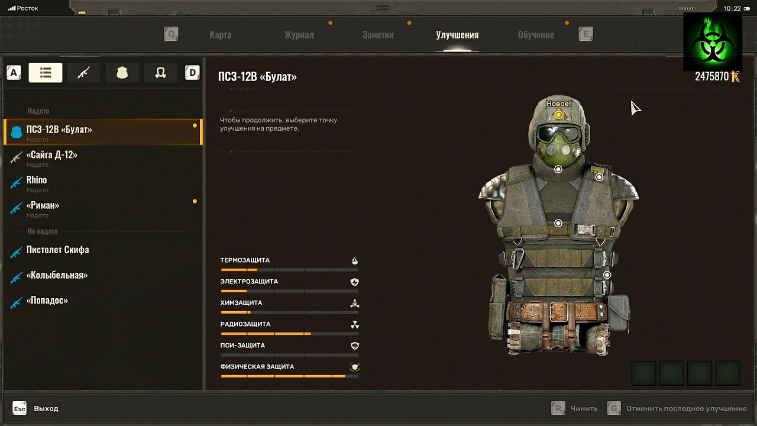
Task: Click the blue armor icon next to ПСЗ-12В «Булат»
Action: click(16, 132)
